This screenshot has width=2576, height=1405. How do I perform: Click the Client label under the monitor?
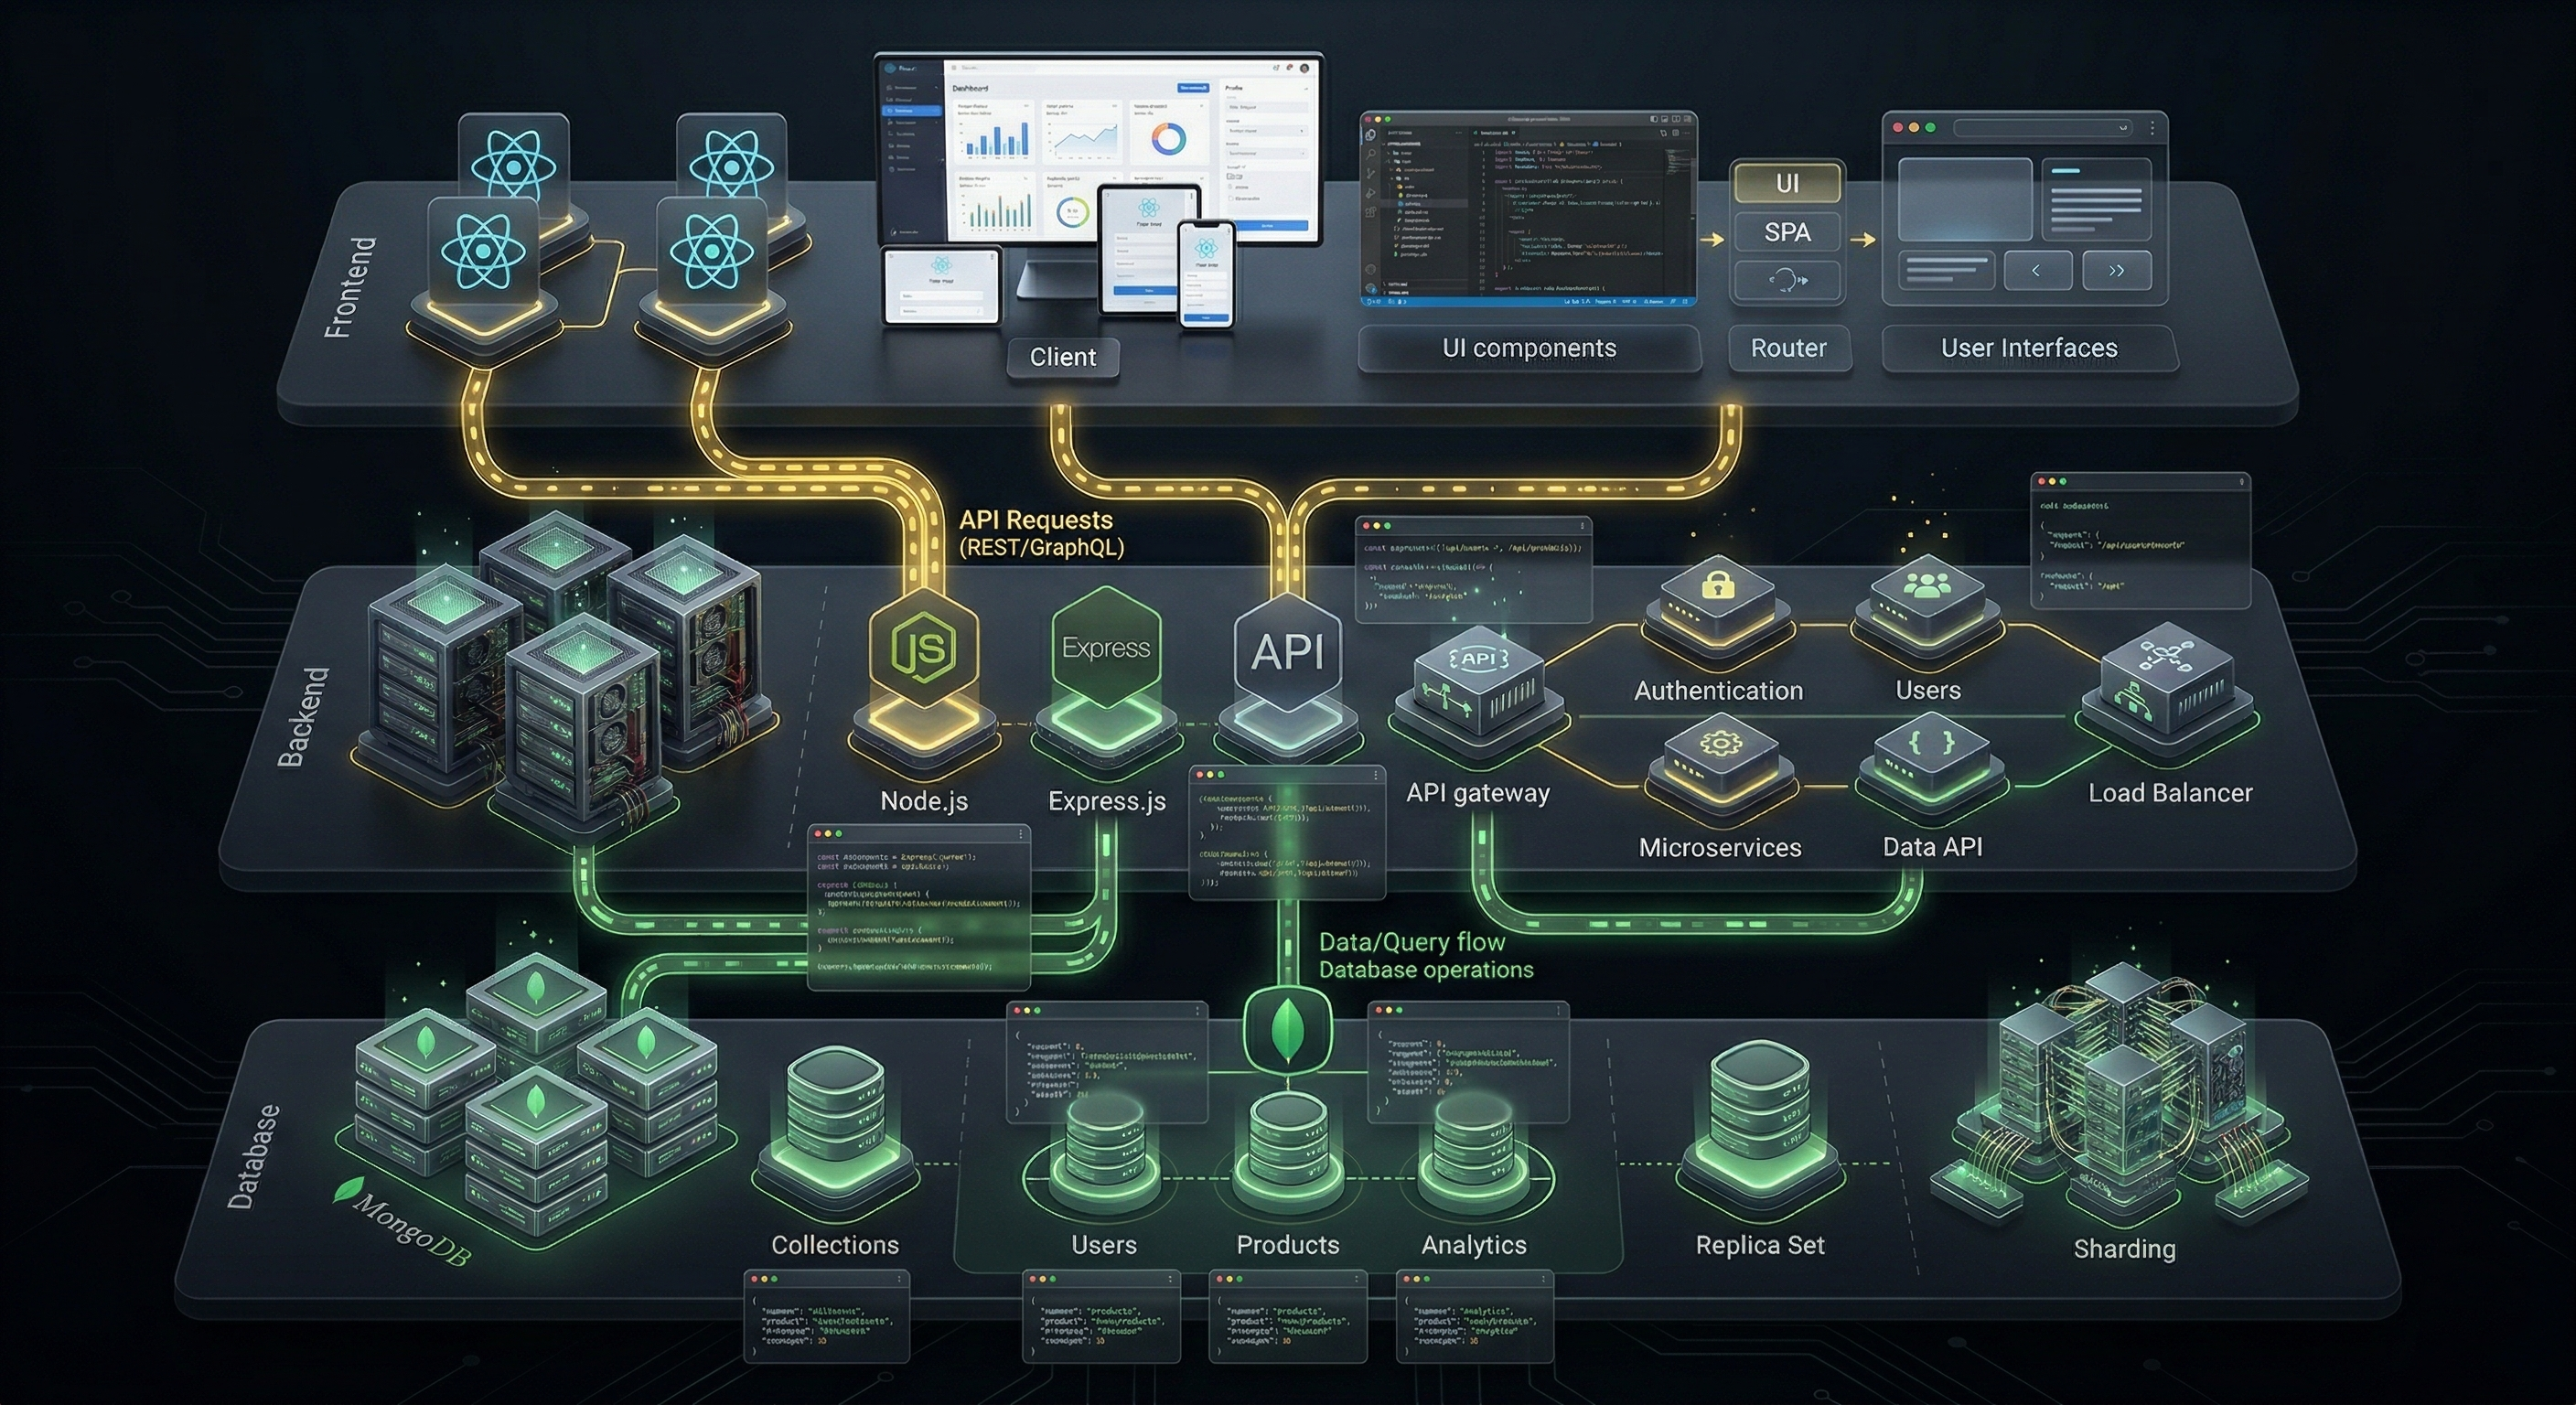tap(1063, 357)
